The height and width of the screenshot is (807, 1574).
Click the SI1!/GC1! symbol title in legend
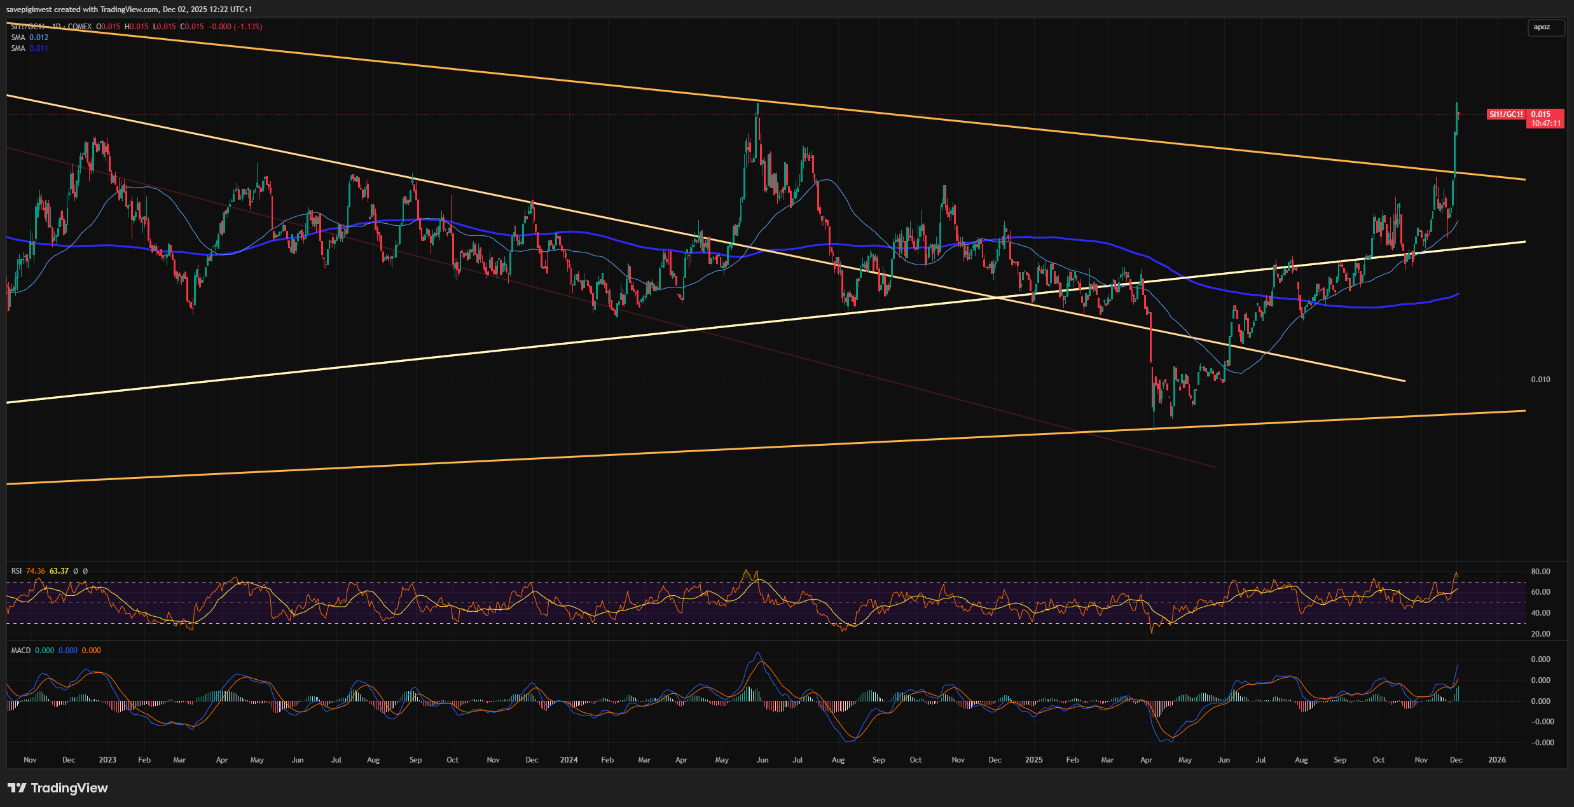27,27
